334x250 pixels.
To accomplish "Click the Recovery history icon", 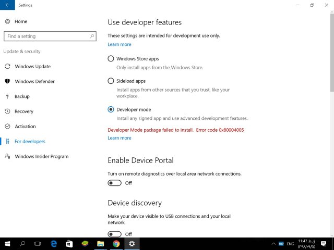I will [7, 111].
